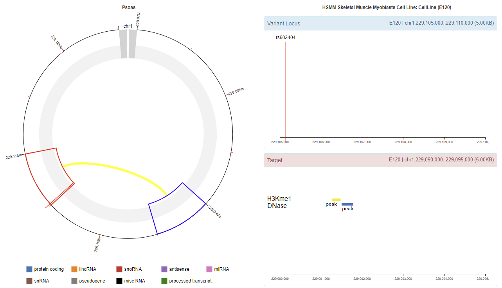Click the Target panel header
The height and width of the screenshot is (288, 502).
point(380,160)
